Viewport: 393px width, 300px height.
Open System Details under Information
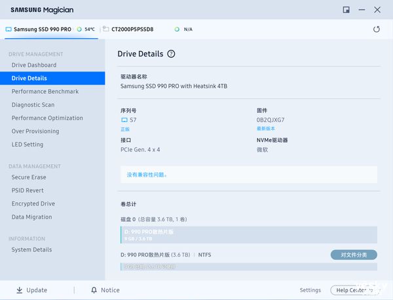coord(32,249)
